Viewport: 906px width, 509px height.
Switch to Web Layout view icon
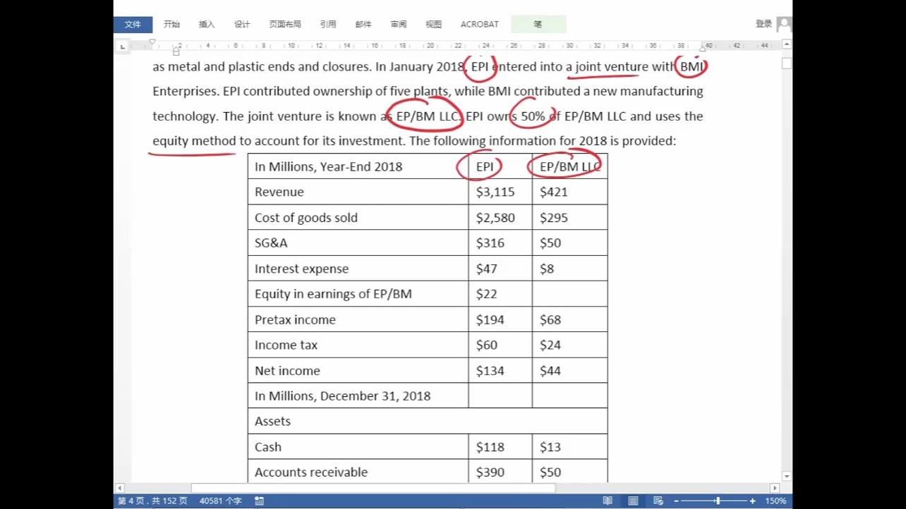pos(658,501)
